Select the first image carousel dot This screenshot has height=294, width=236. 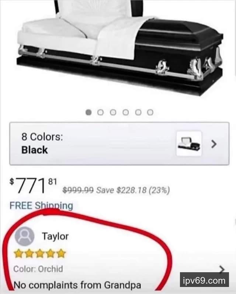click(x=88, y=112)
